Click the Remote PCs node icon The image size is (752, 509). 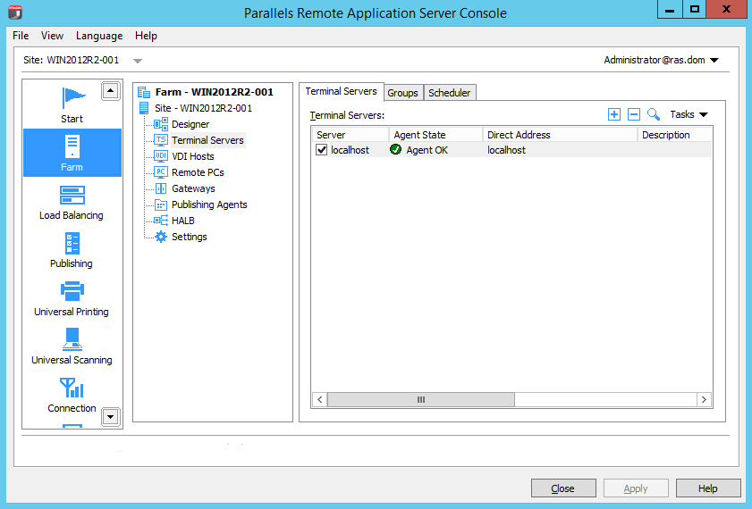pyautogui.click(x=161, y=172)
